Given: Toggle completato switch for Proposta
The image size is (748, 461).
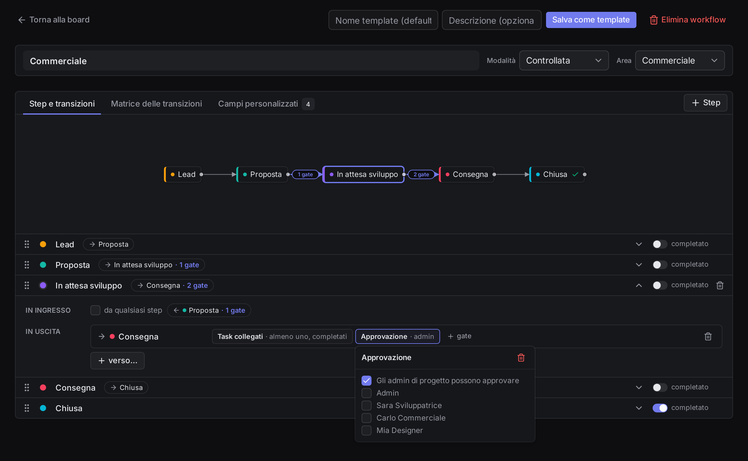Looking at the screenshot, I should click(660, 265).
